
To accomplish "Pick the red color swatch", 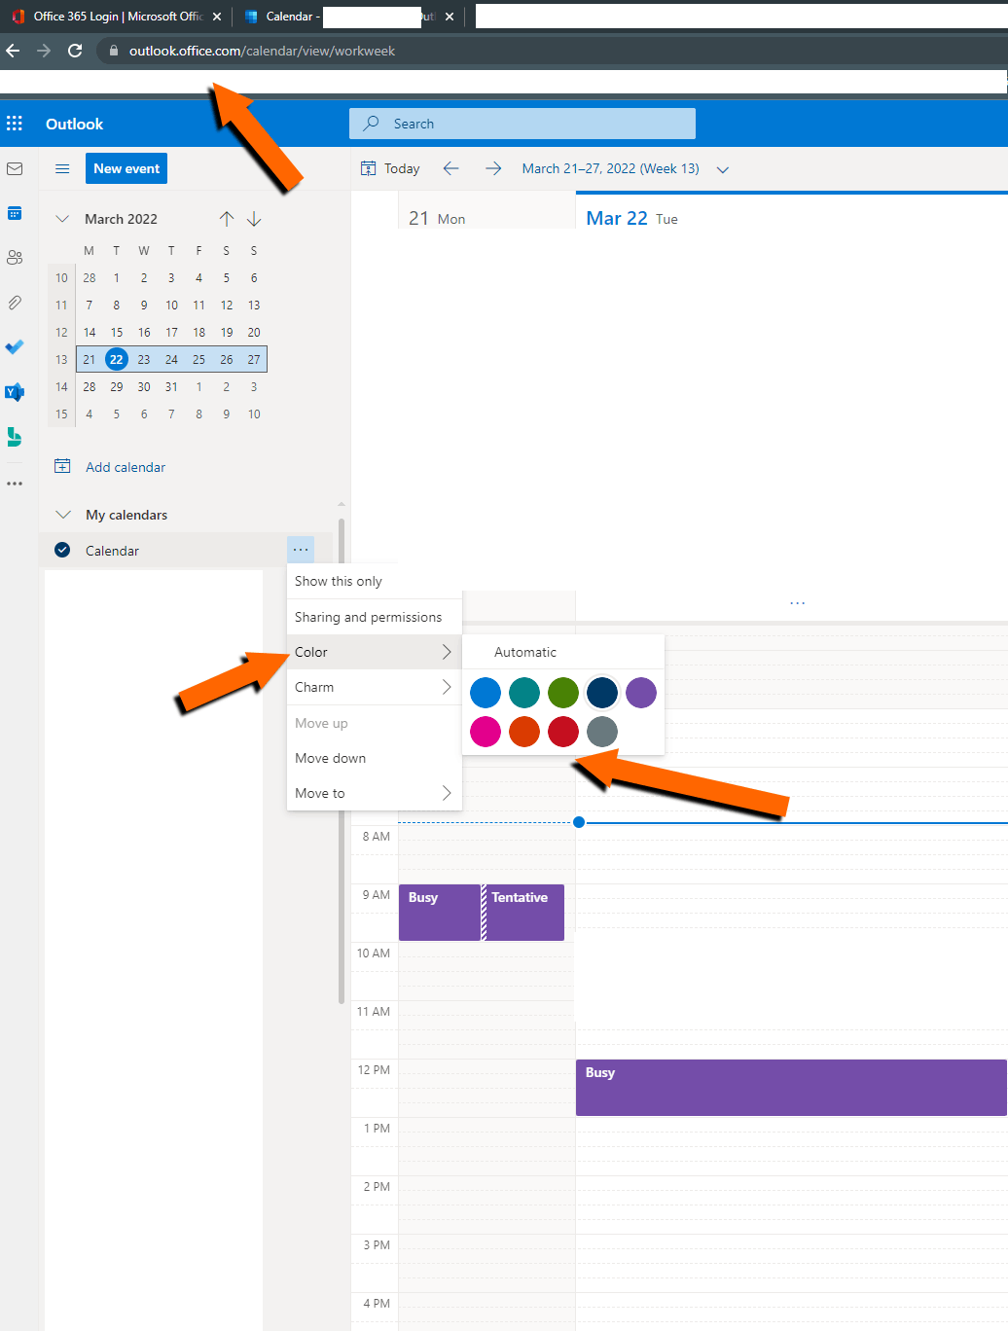I will (563, 732).
